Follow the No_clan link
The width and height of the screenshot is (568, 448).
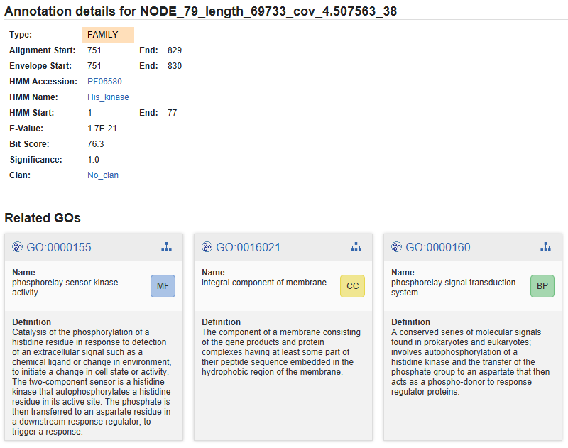click(103, 175)
